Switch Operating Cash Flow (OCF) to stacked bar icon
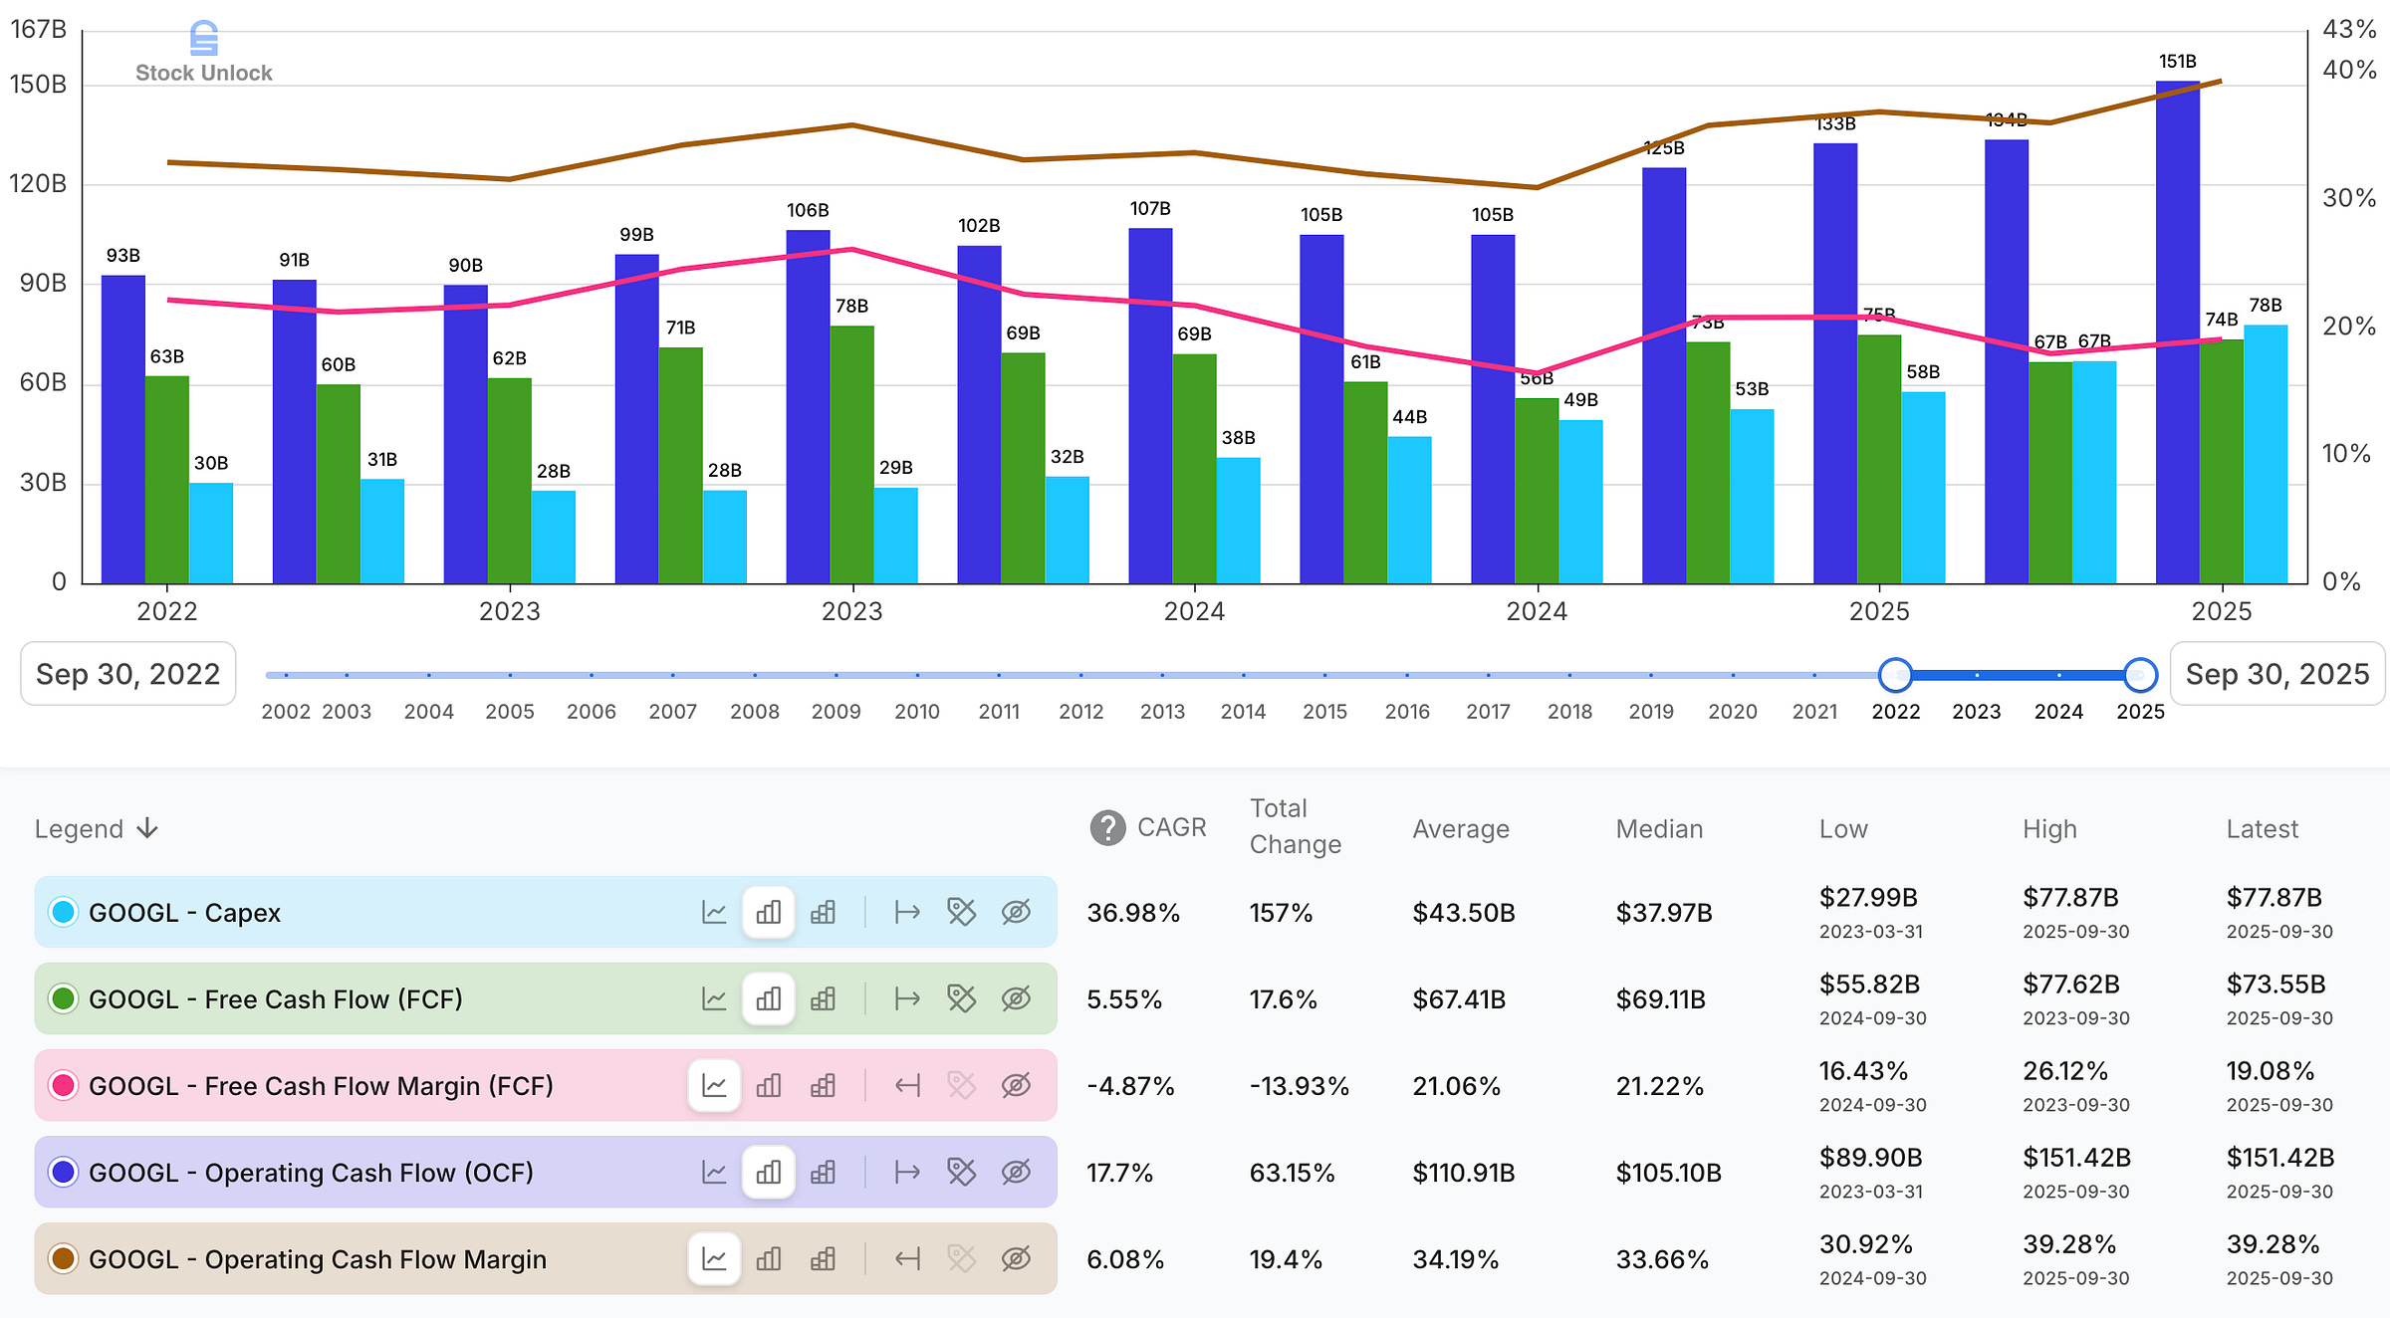Screen dimensions: 2390x1318 (x=823, y=1172)
